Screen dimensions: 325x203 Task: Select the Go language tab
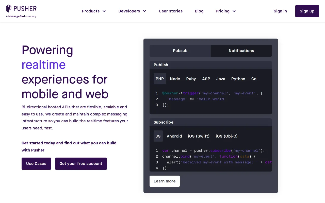pos(254,79)
